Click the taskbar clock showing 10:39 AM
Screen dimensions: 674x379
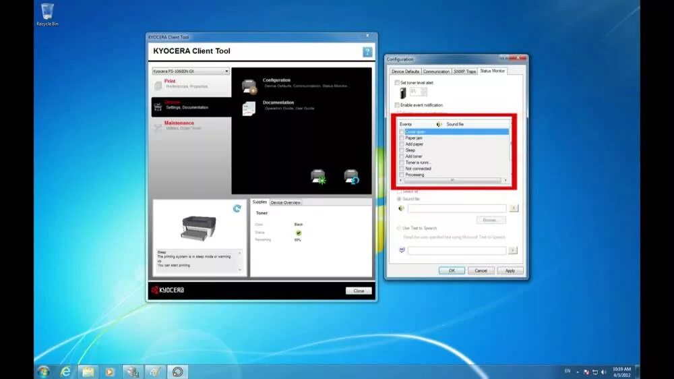pyautogui.click(x=621, y=372)
